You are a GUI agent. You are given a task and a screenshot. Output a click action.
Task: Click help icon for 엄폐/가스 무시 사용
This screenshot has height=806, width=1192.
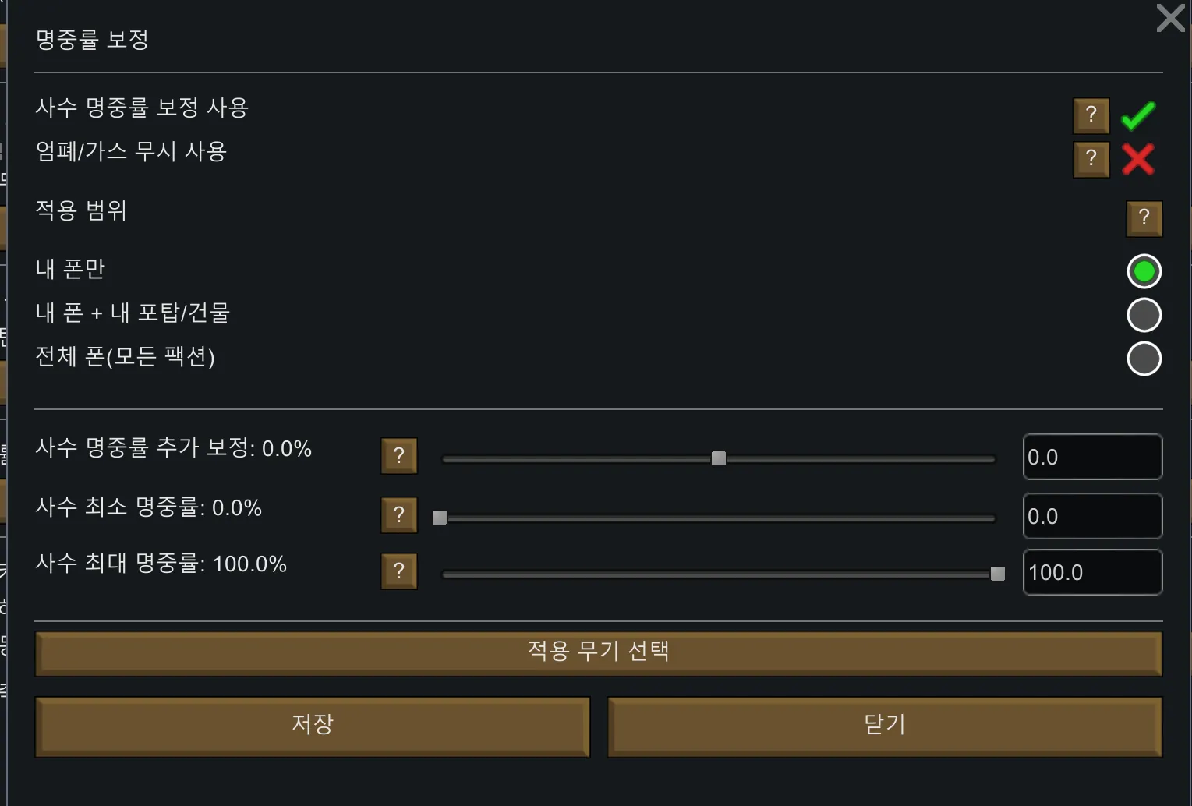coord(1091,159)
